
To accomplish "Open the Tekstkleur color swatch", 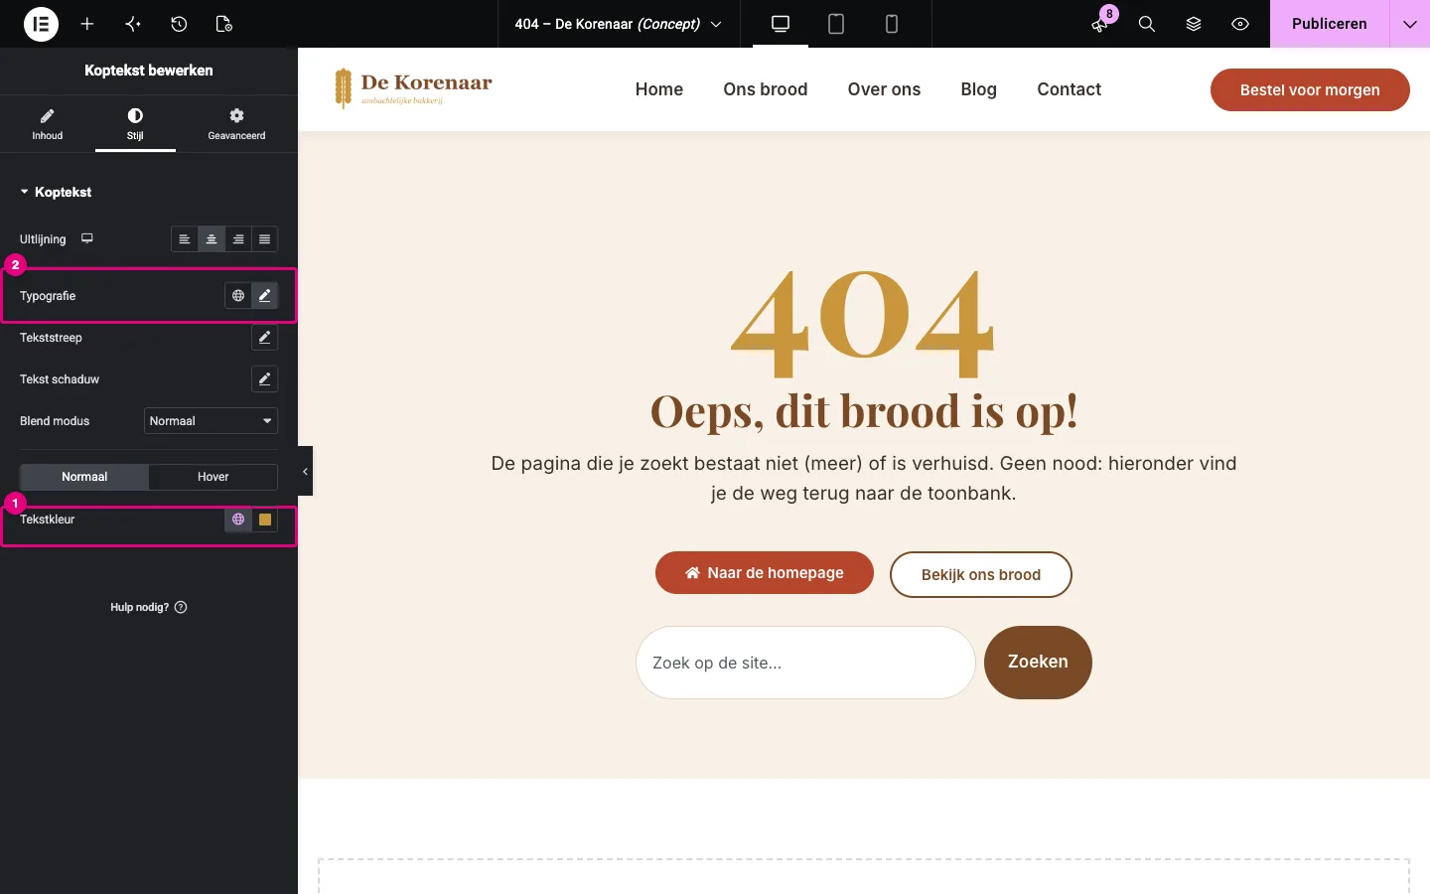I will click(265, 520).
